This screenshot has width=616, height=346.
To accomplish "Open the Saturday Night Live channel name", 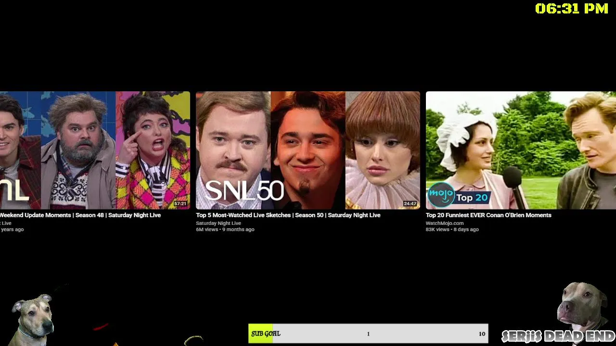I will pos(218,223).
